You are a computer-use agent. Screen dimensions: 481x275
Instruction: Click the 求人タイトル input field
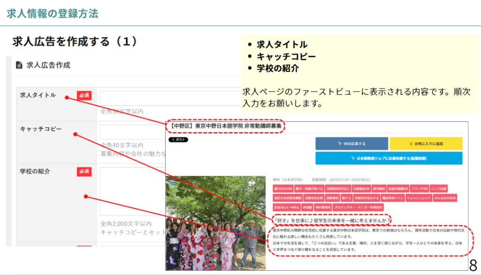[x=132, y=98]
